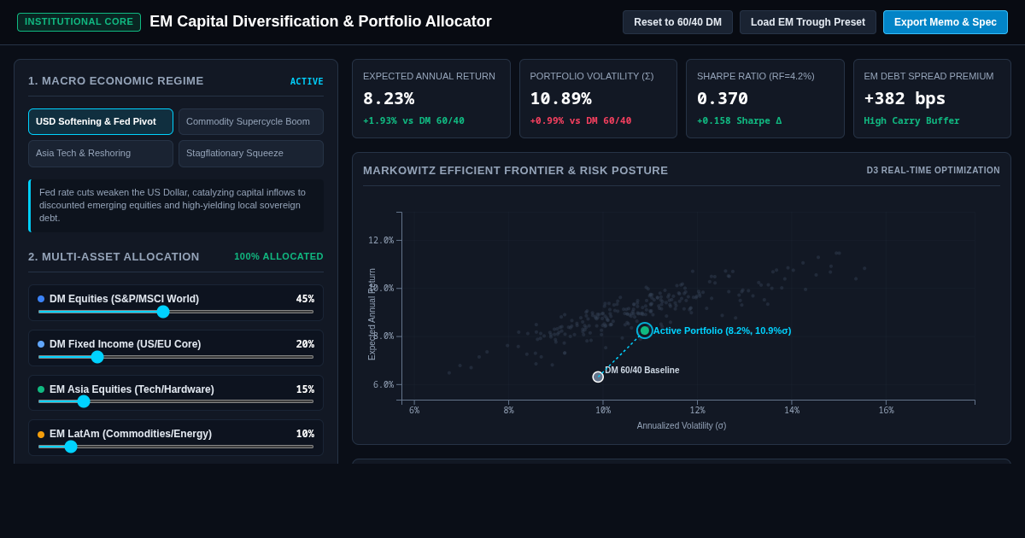
Task: Click the D3 REAL-TIME OPTIMIZATION label
Action: coord(934,171)
